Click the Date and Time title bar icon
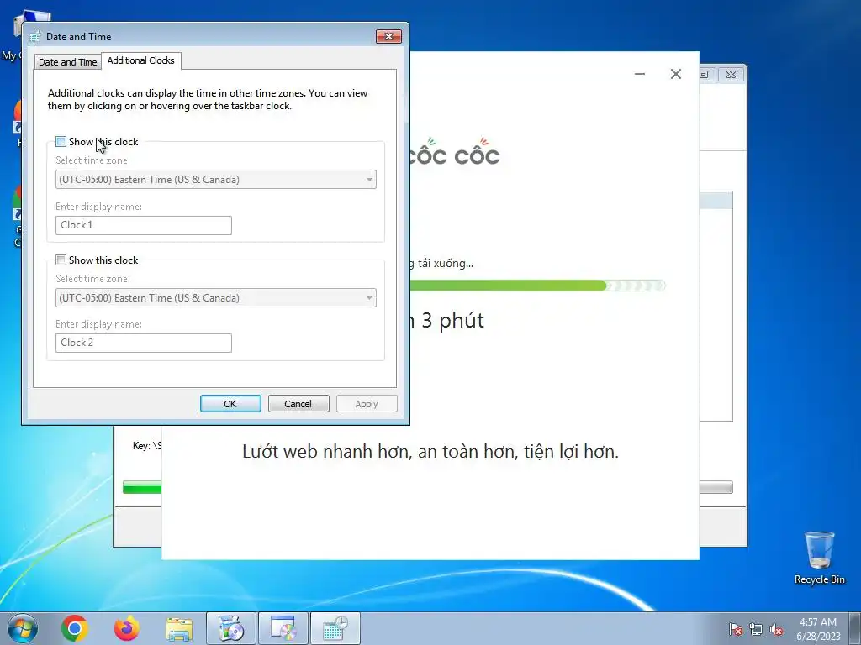Screen dimensions: 861x645 coord(35,37)
